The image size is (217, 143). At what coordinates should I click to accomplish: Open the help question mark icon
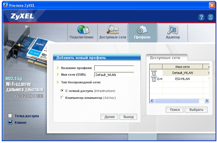[201, 17]
